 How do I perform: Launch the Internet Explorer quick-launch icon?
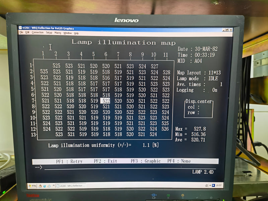[45, 186]
